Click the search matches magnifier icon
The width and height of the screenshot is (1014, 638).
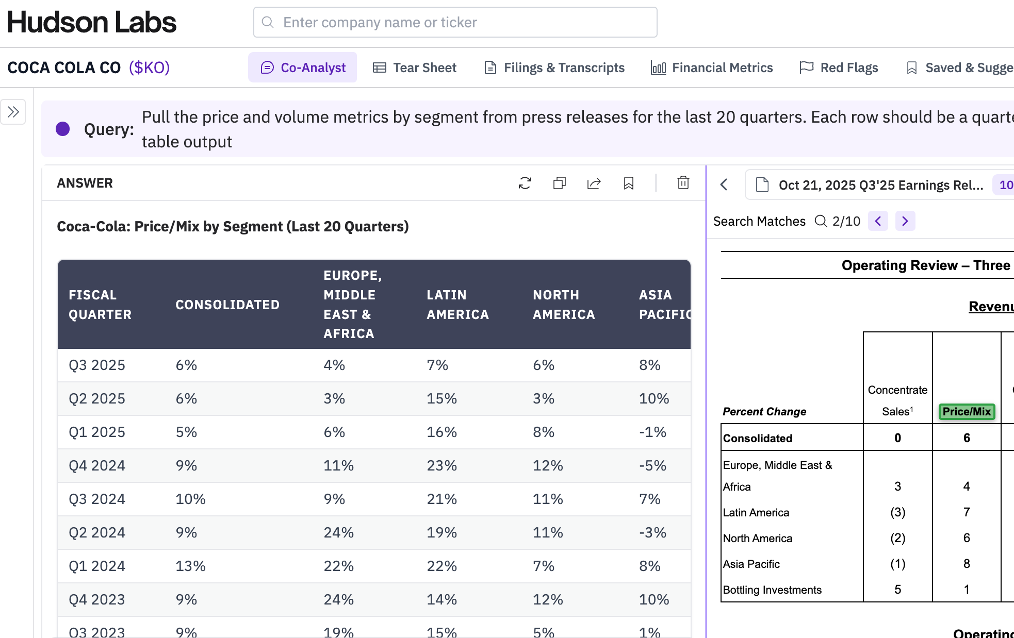(821, 221)
